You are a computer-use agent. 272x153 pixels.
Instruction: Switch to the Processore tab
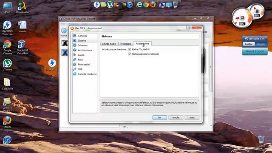coord(126,44)
